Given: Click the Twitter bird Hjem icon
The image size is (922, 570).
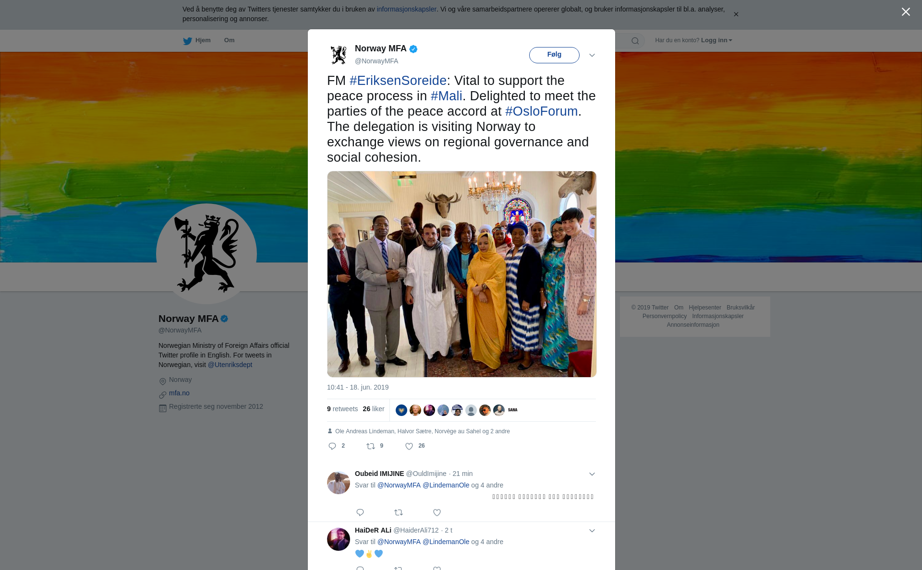Looking at the screenshot, I should click(x=187, y=41).
